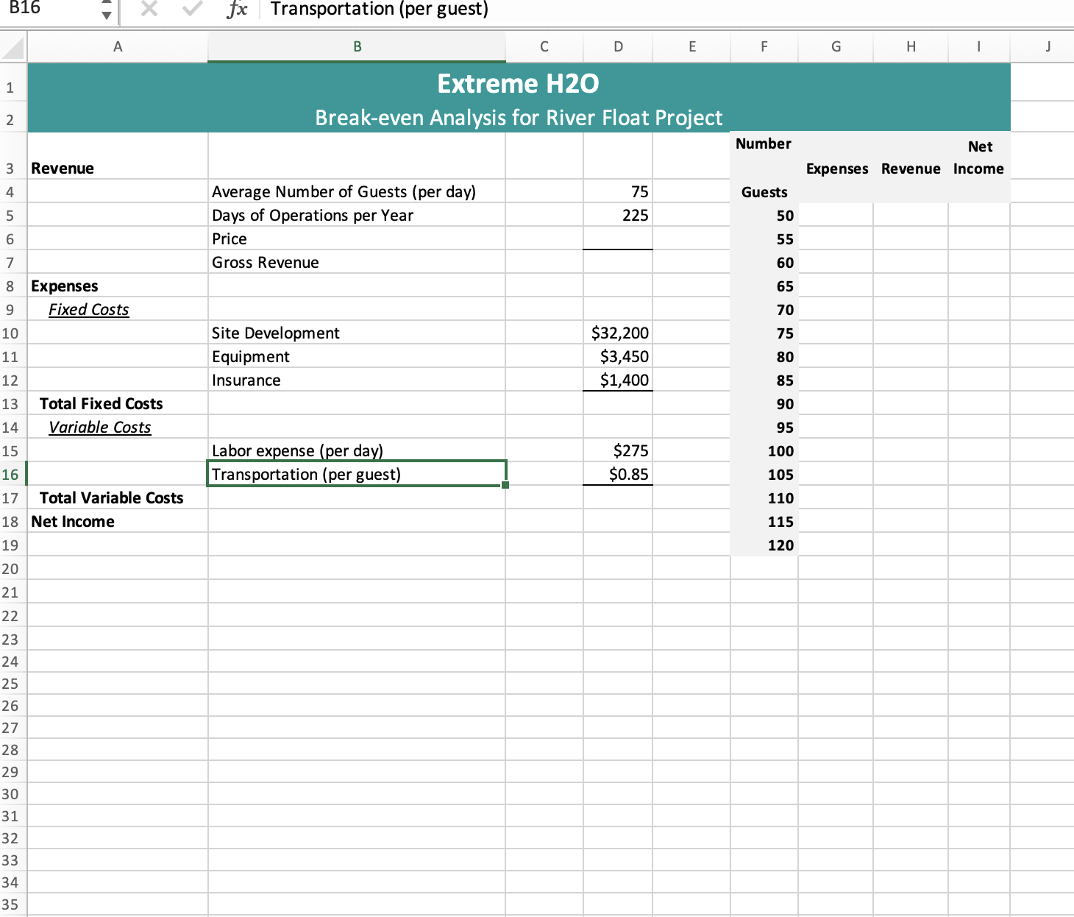
Task: Select the $0.85 Transportation rate cell
Action: click(617, 474)
